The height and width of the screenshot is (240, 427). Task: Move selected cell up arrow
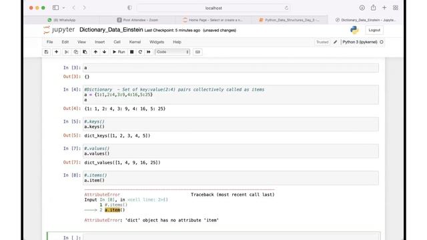[x=95, y=52]
